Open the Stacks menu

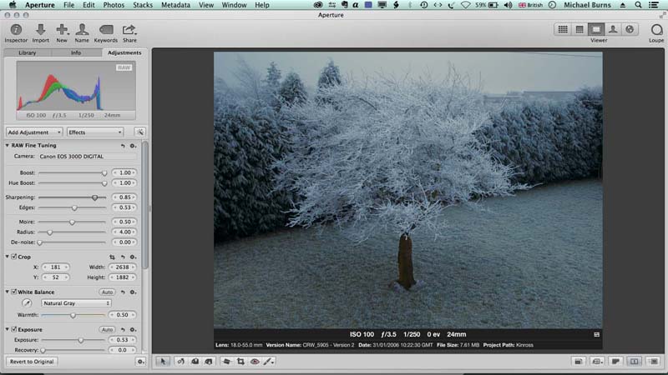tap(143, 5)
